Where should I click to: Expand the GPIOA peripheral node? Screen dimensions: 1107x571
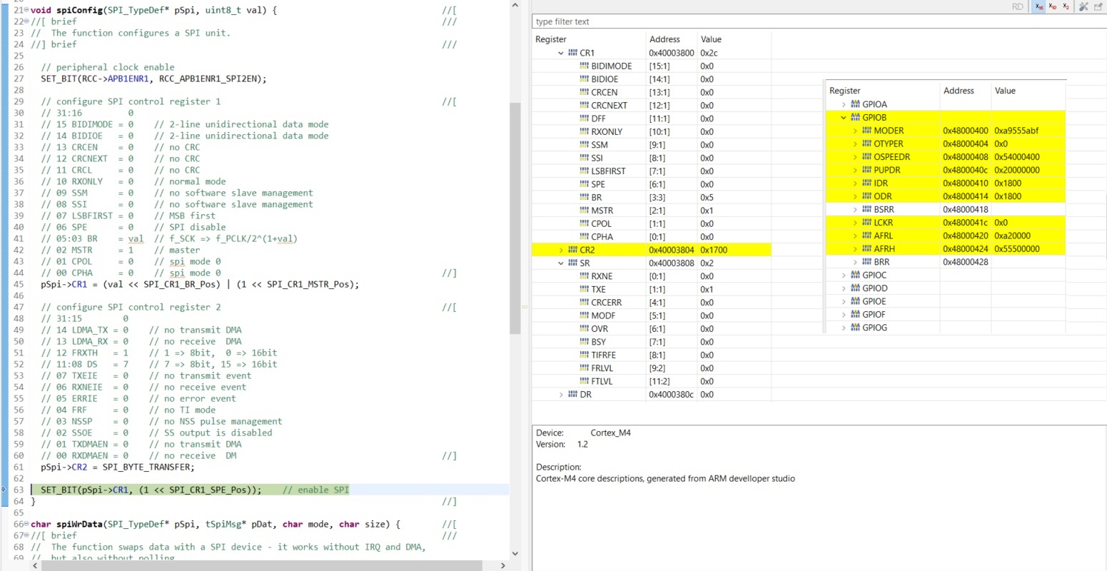tap(844, 104)
